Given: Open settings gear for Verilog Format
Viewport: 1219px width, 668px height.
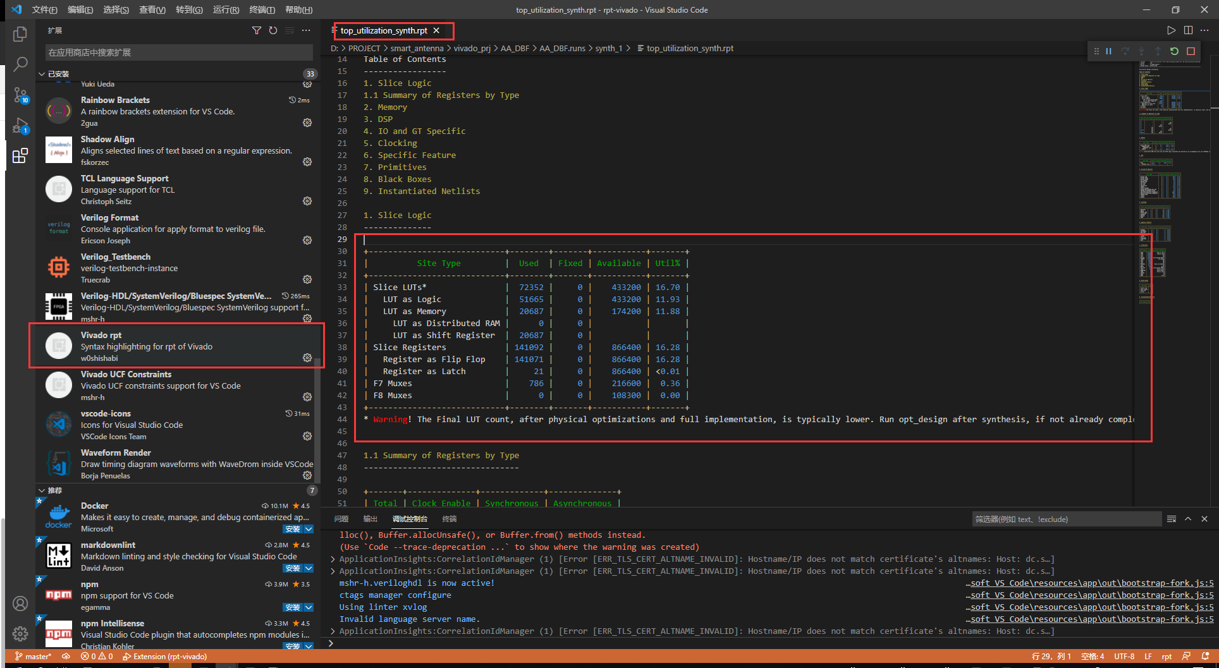Looking at the screenshot, I should (x=307, y=240).
